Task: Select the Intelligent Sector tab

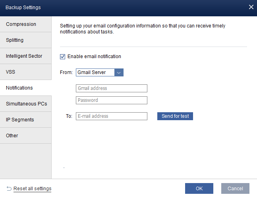Action: click(x=26, y=56)
